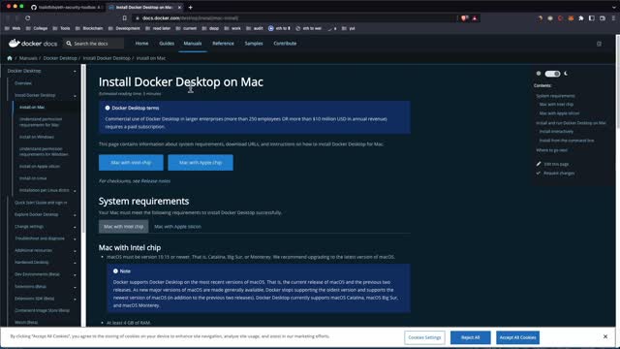
Task: Select the Mac with Apple silicon tab
Action: coord(177,227)
